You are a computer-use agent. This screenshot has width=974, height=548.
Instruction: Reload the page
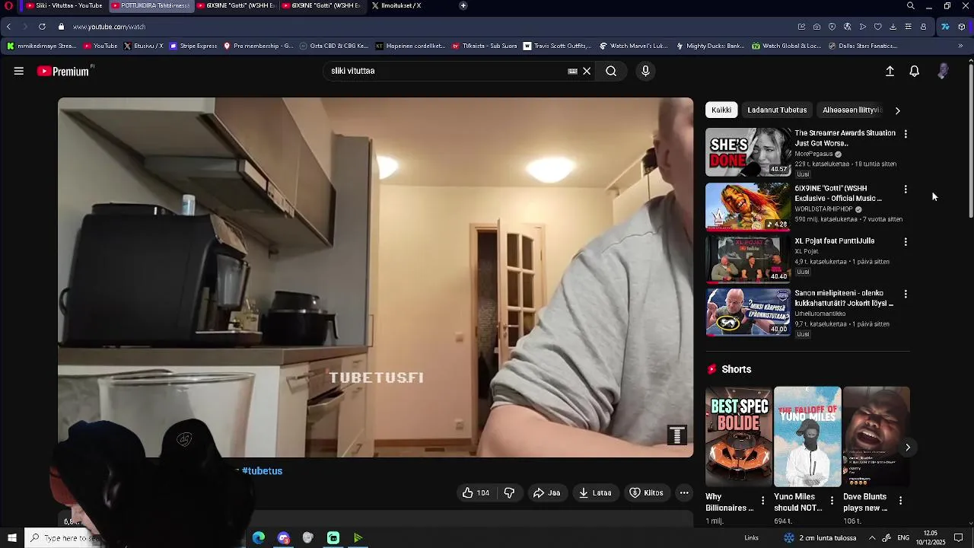coord(42,27)
